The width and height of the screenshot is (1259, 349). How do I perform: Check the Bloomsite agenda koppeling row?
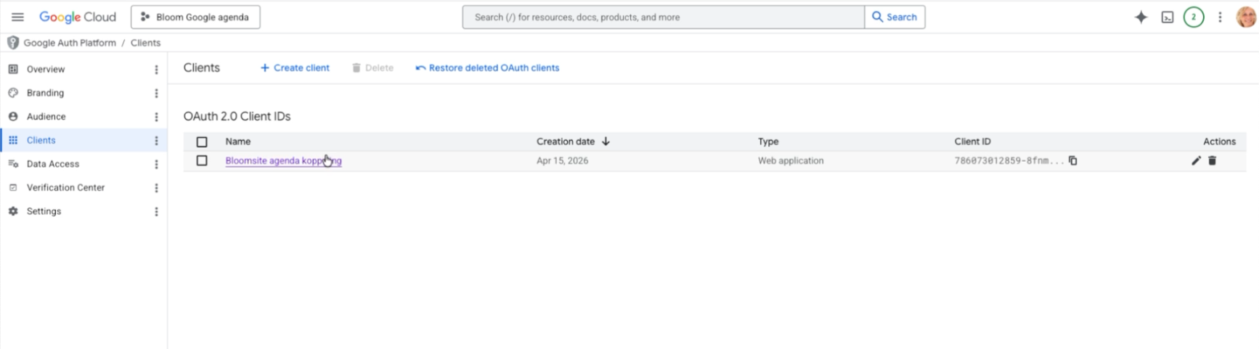pyautogui.click(x=202, y=160)
